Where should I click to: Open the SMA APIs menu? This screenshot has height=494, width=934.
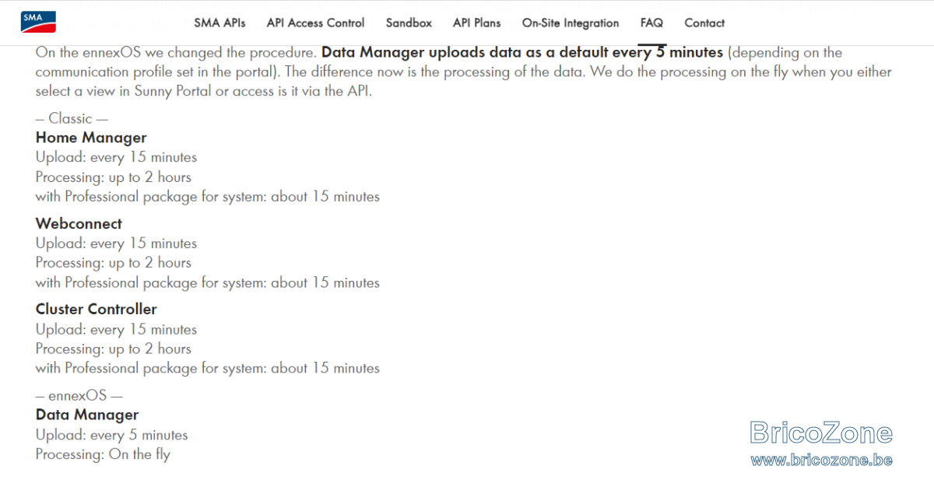tap(219, 23)
